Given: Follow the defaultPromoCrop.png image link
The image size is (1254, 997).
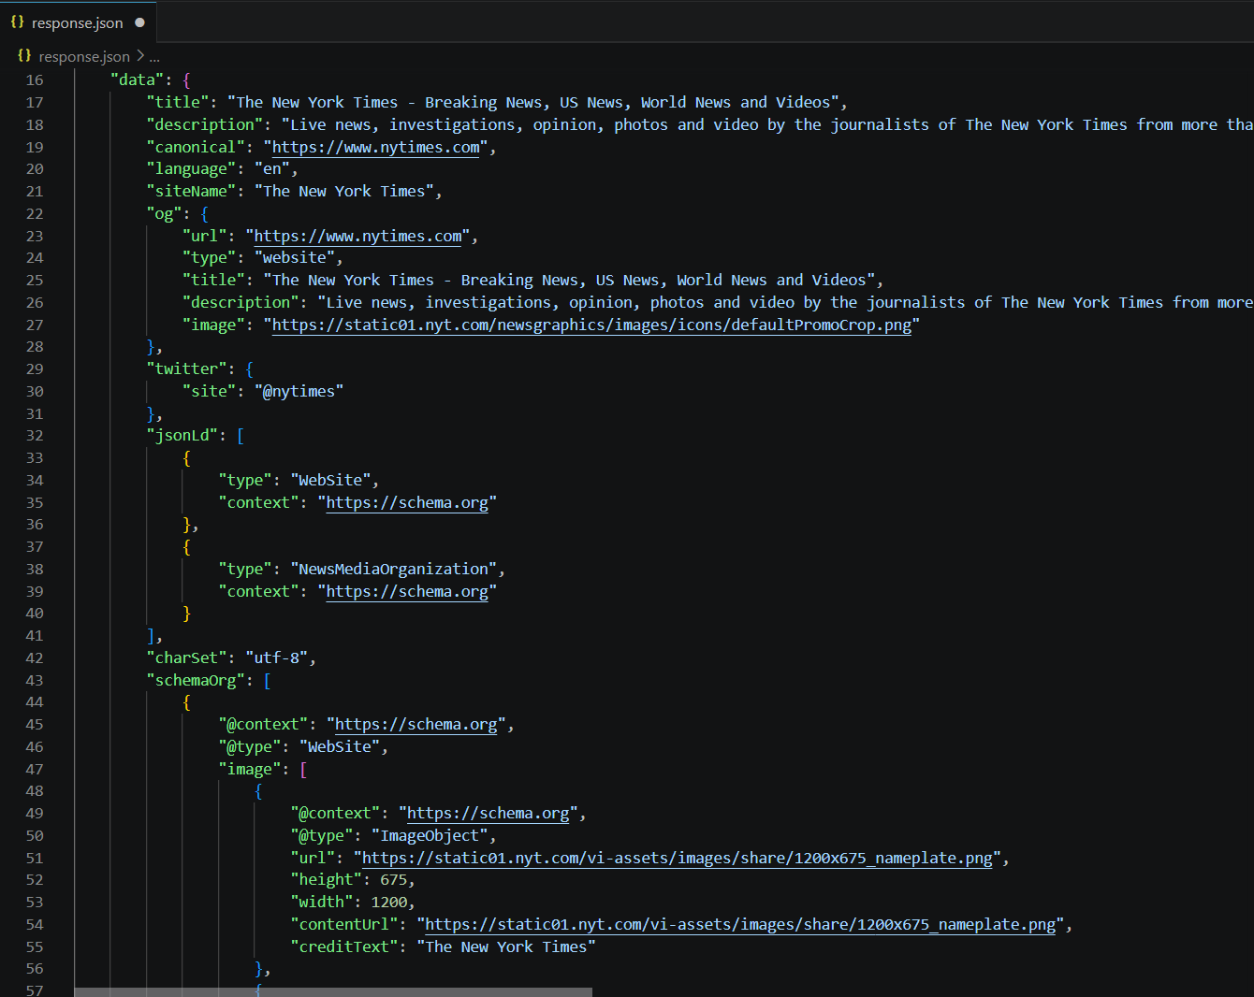Looking at the screenshot, I should pos(591,325).
